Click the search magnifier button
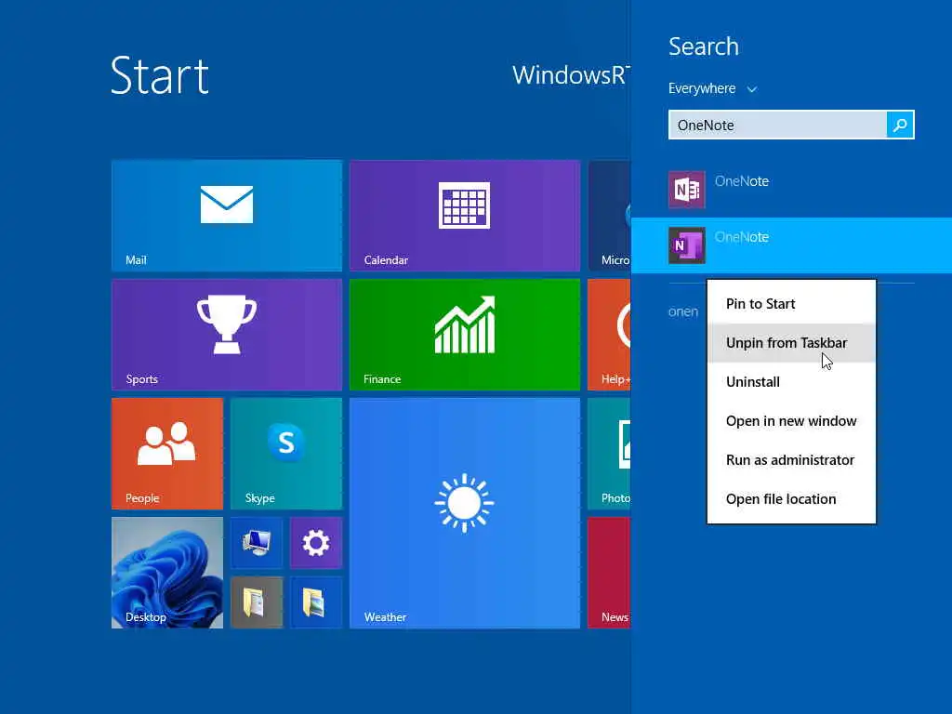The width and height of the screenshot is (952, 714). tap(900, 126)
